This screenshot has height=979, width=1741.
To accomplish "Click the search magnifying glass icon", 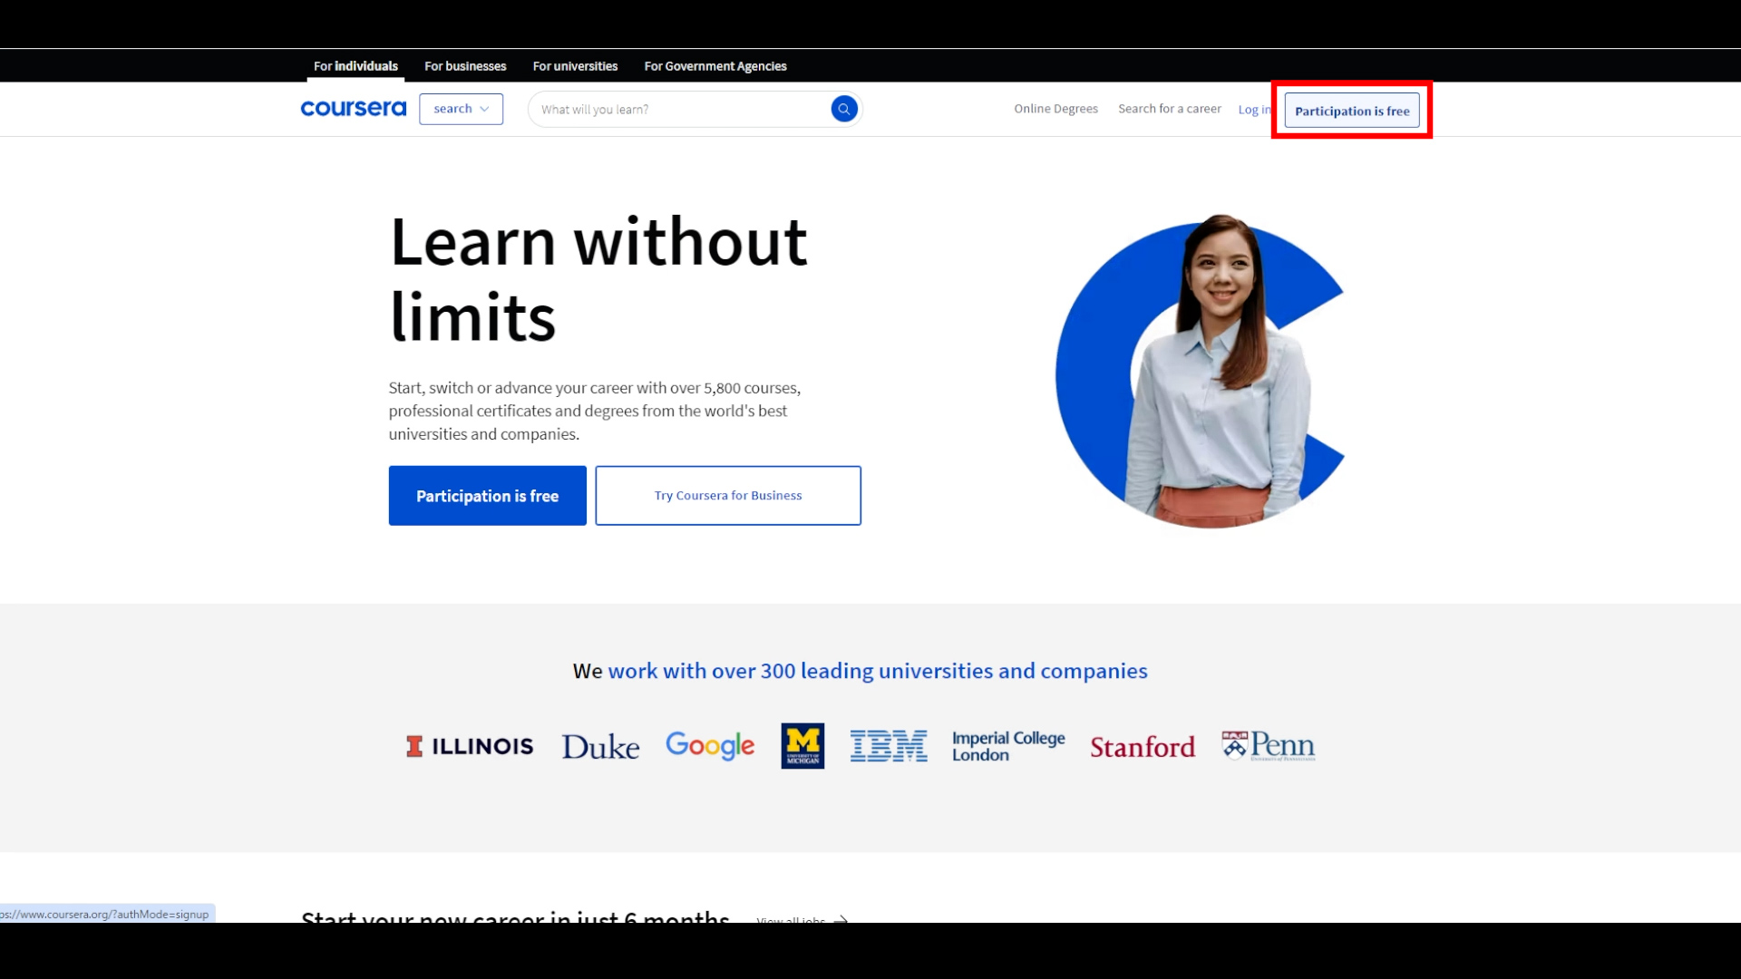I will pyautogui.click(x=843, y=109).
